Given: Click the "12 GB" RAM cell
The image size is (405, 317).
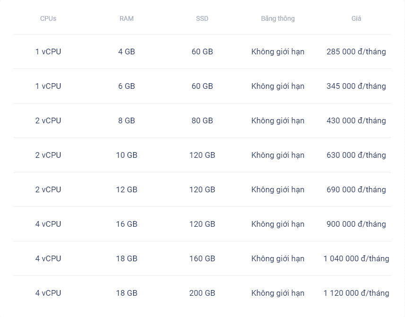Looking at the screenshot, I should click(x=127, y=190).
